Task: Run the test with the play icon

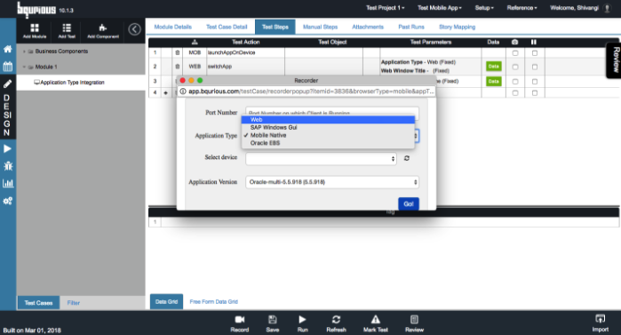Action: point(302,319)
